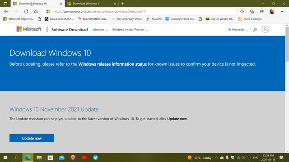Open the Favorites star icon
This screenshot has width=289, height=162.
(242, 11)
